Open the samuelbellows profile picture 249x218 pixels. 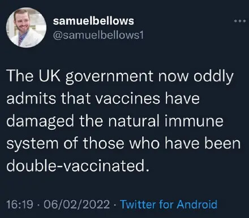pos(26,28)
